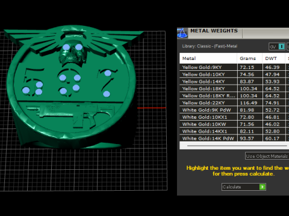
Task: Click the DWT value 52.72
Action: click(272, 110)
